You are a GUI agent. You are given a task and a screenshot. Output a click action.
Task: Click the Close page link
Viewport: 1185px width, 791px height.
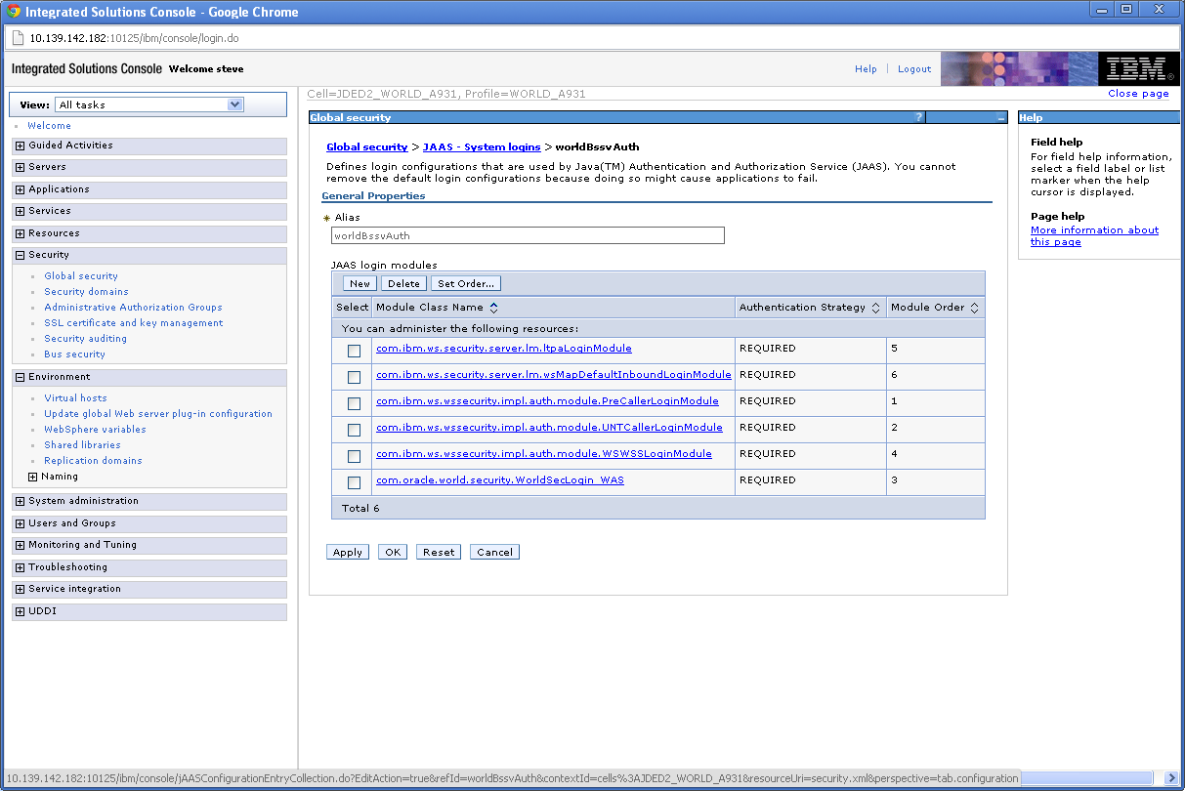[x=1138, y=94]
